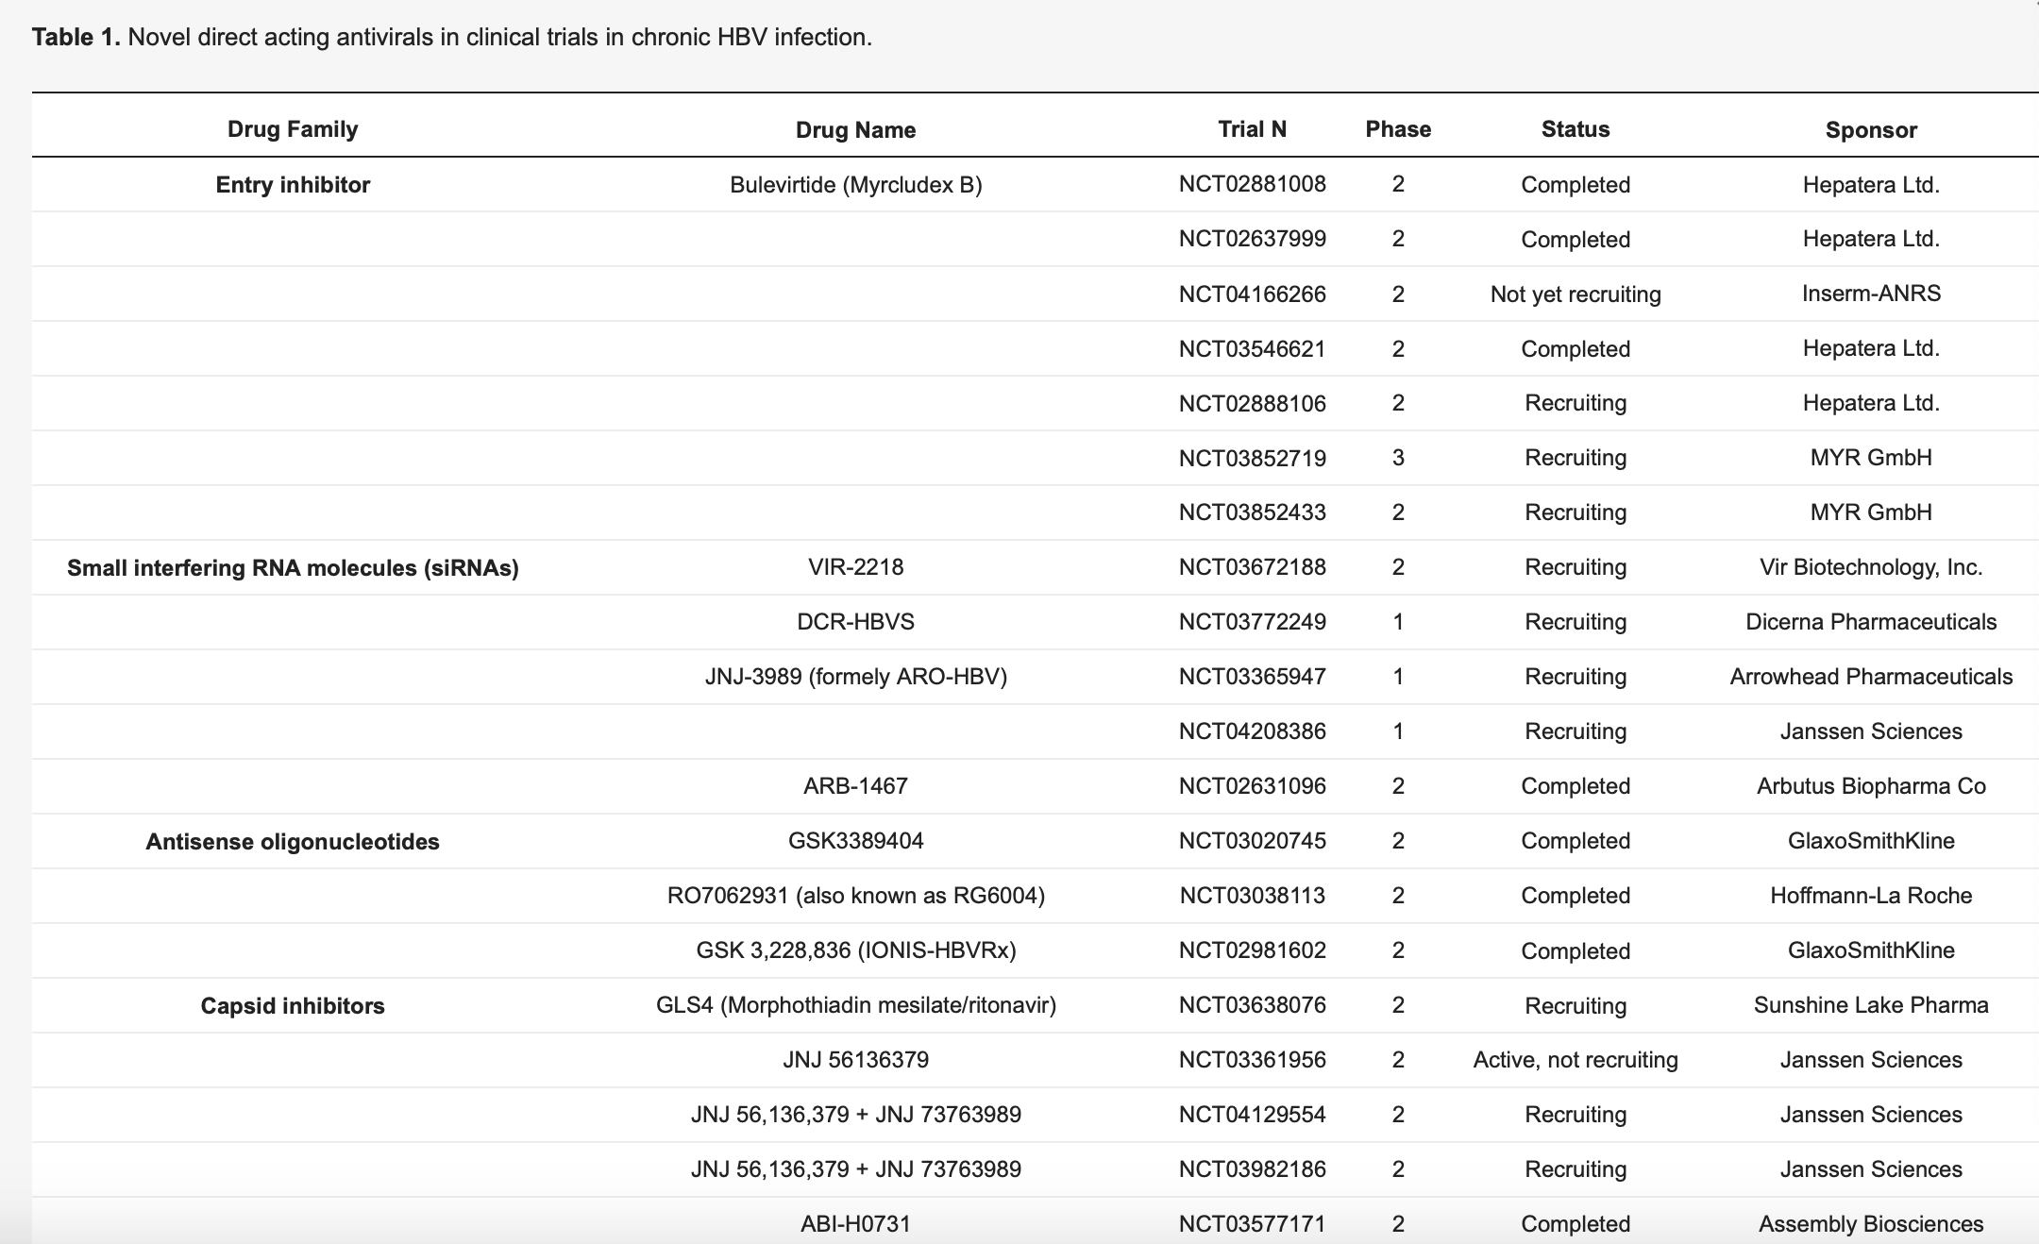Select trial number NCT03852433
The width and height of the screenshot is (2039, 1244).
click(1253, 513)
